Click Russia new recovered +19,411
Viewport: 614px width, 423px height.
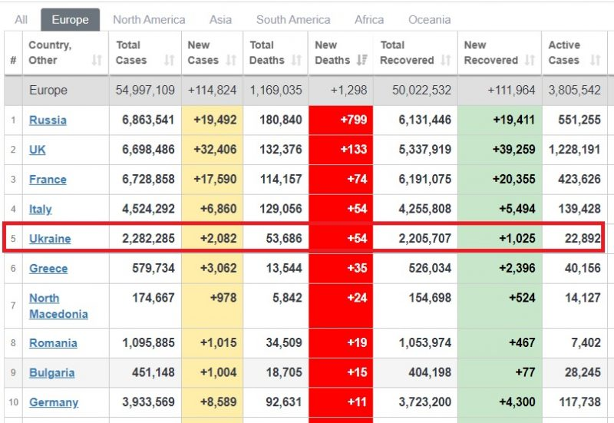[x=513, y=120]
